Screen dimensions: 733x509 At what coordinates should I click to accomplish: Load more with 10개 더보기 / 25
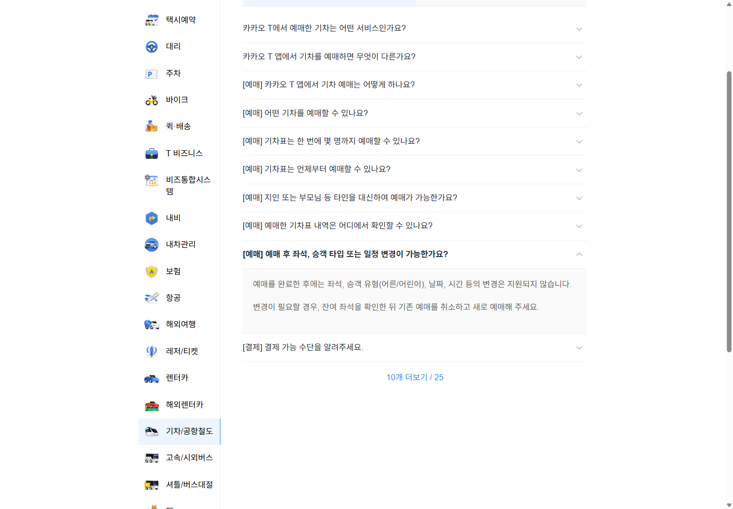[x=415, y=377]
